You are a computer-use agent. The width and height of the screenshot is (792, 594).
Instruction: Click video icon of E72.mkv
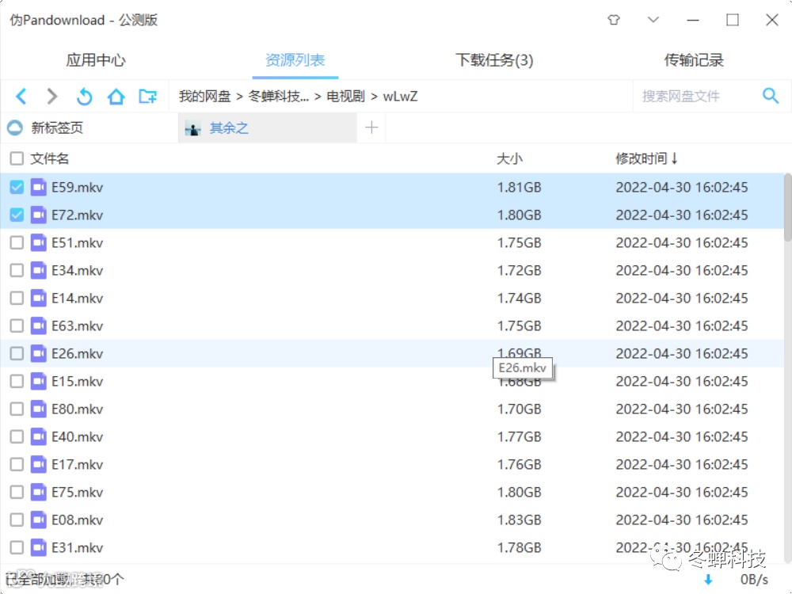[38, 215]
